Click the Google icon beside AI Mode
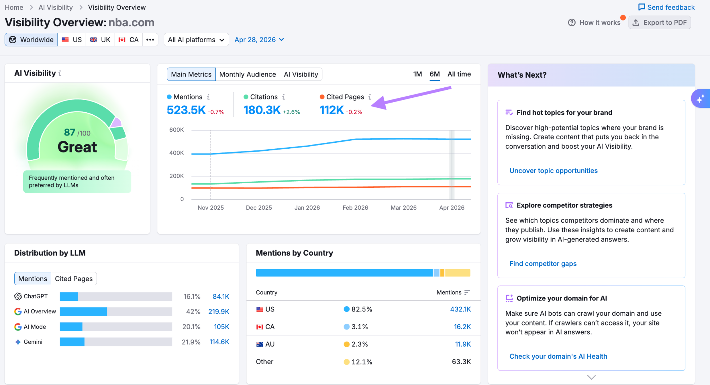 pos(18,327)
